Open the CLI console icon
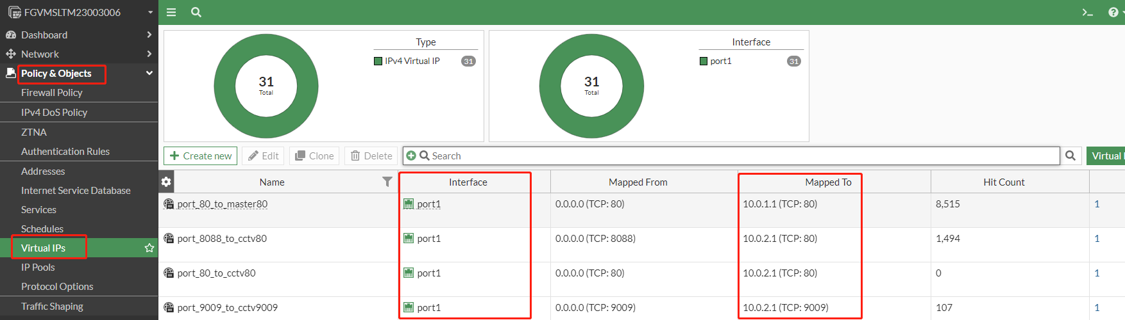Viewport: 1125px width, 320px height. click(x=1087, y=12)
